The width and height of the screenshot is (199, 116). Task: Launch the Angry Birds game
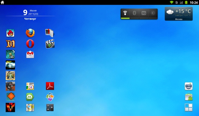(x=11, y=33)
